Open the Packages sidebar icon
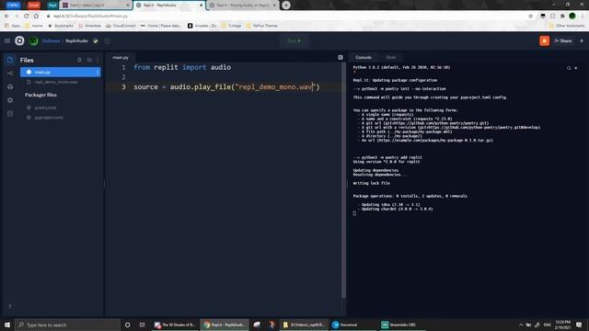 pyautogui.click(x=10, y=86)
